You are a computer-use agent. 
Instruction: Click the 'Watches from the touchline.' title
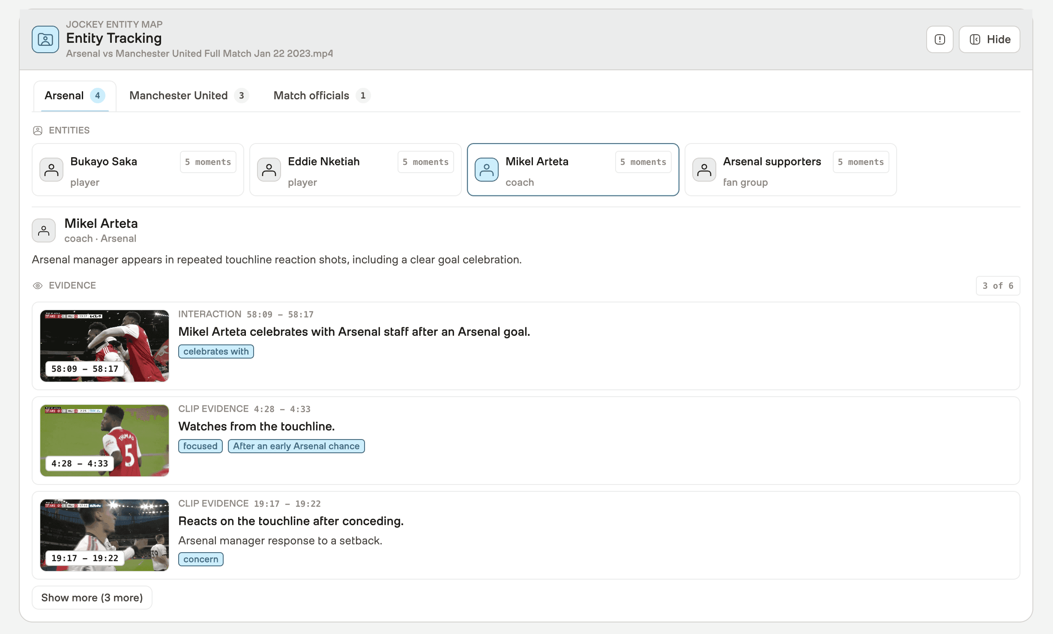tap(257, 426)
